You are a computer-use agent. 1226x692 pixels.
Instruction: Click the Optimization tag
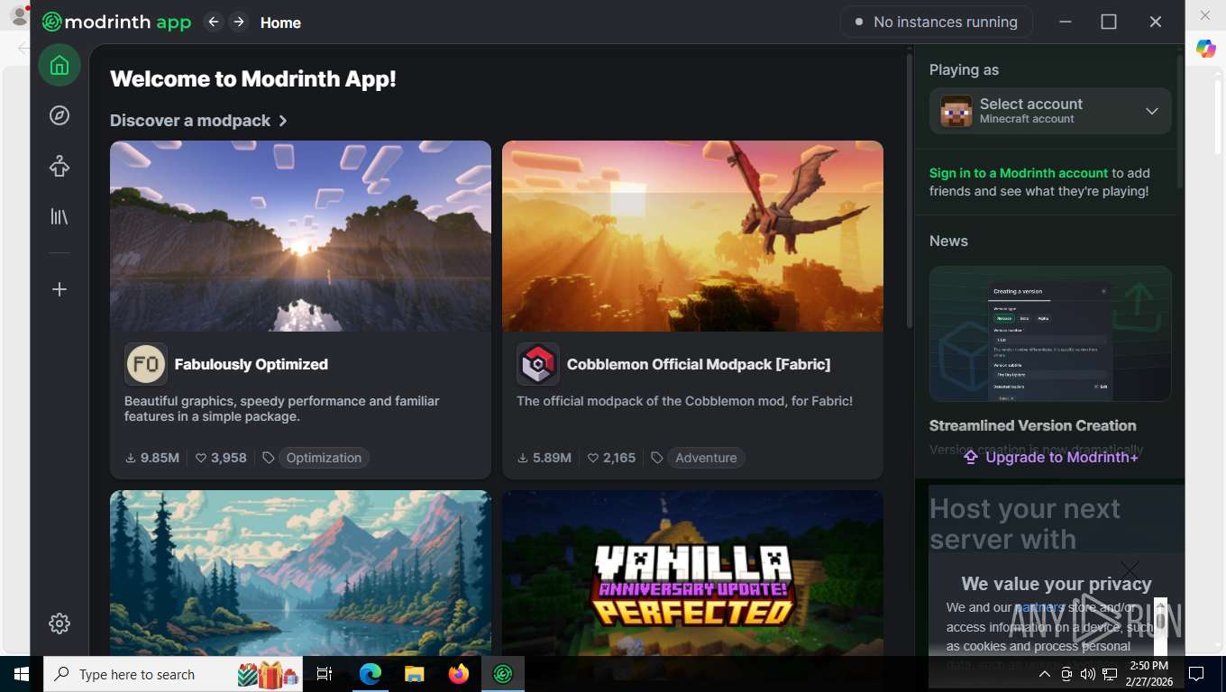[x=324, y=458]
